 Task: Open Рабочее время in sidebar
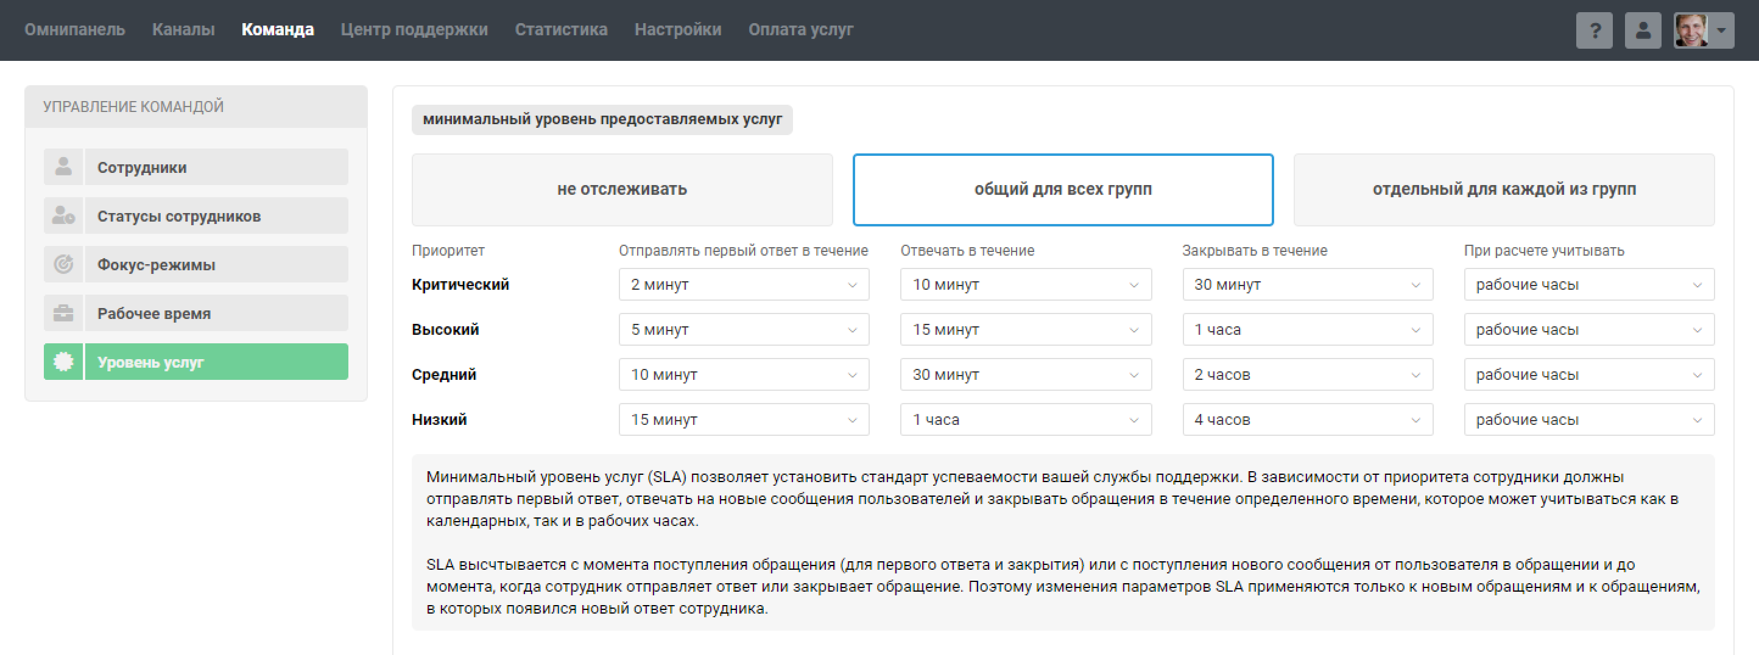coord(216,313)
